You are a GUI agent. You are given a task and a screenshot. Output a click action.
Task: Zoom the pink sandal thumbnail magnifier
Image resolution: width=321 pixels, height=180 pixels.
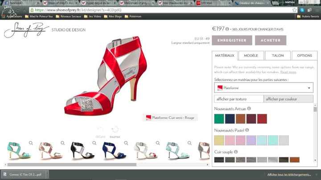coord(62,143)
